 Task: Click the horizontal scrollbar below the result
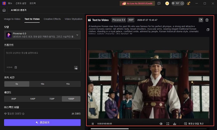click(x=110, y=129)
